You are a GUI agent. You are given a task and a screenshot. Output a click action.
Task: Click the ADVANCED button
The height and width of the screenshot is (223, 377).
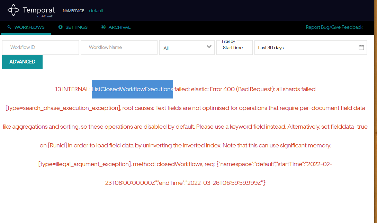22,61
